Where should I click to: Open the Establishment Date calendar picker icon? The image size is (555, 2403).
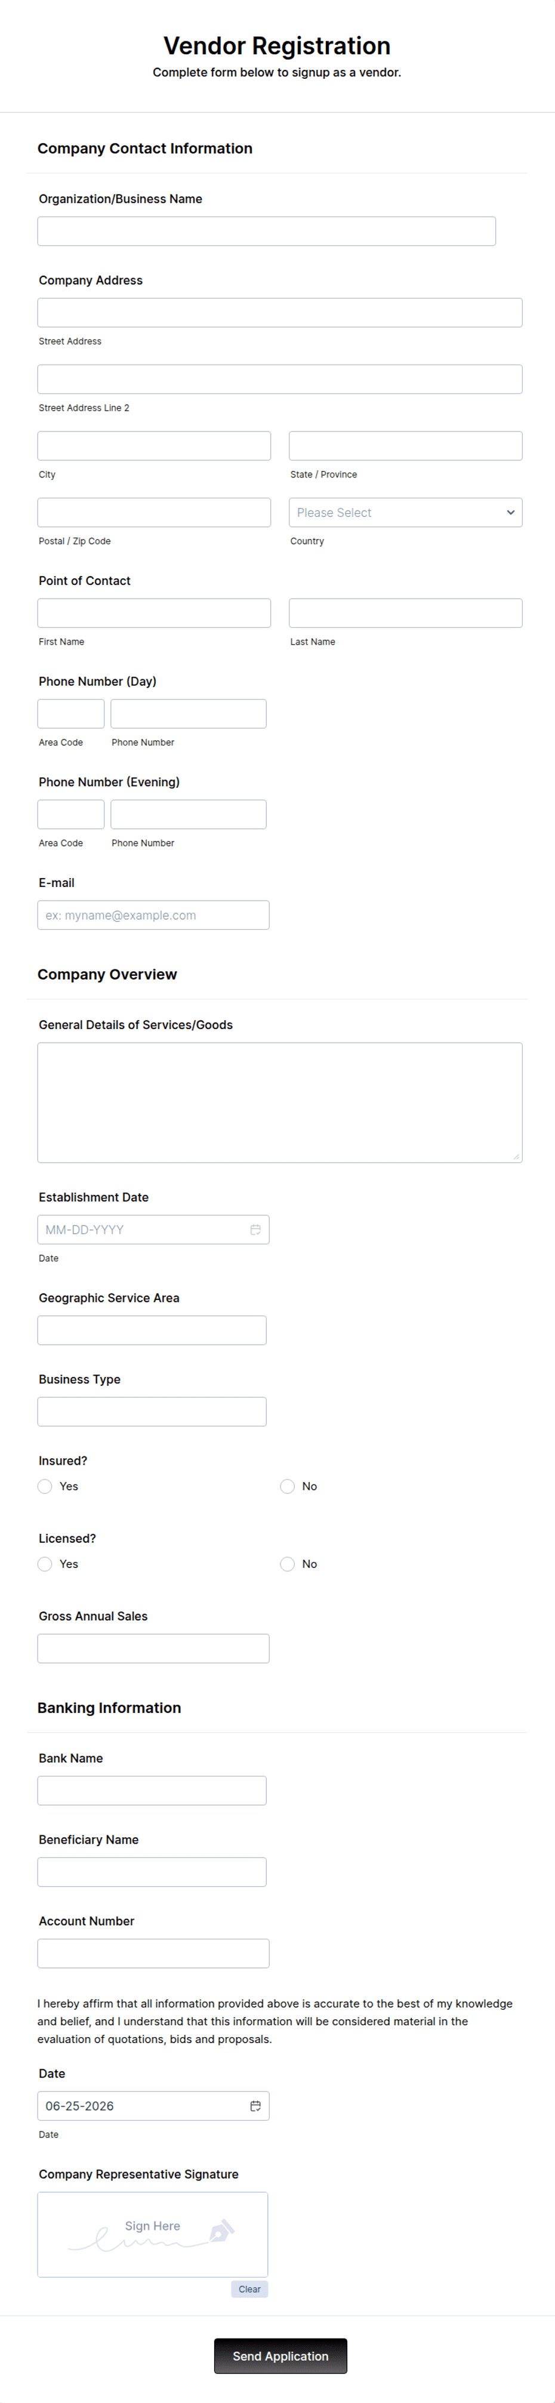pos(255,1230)
